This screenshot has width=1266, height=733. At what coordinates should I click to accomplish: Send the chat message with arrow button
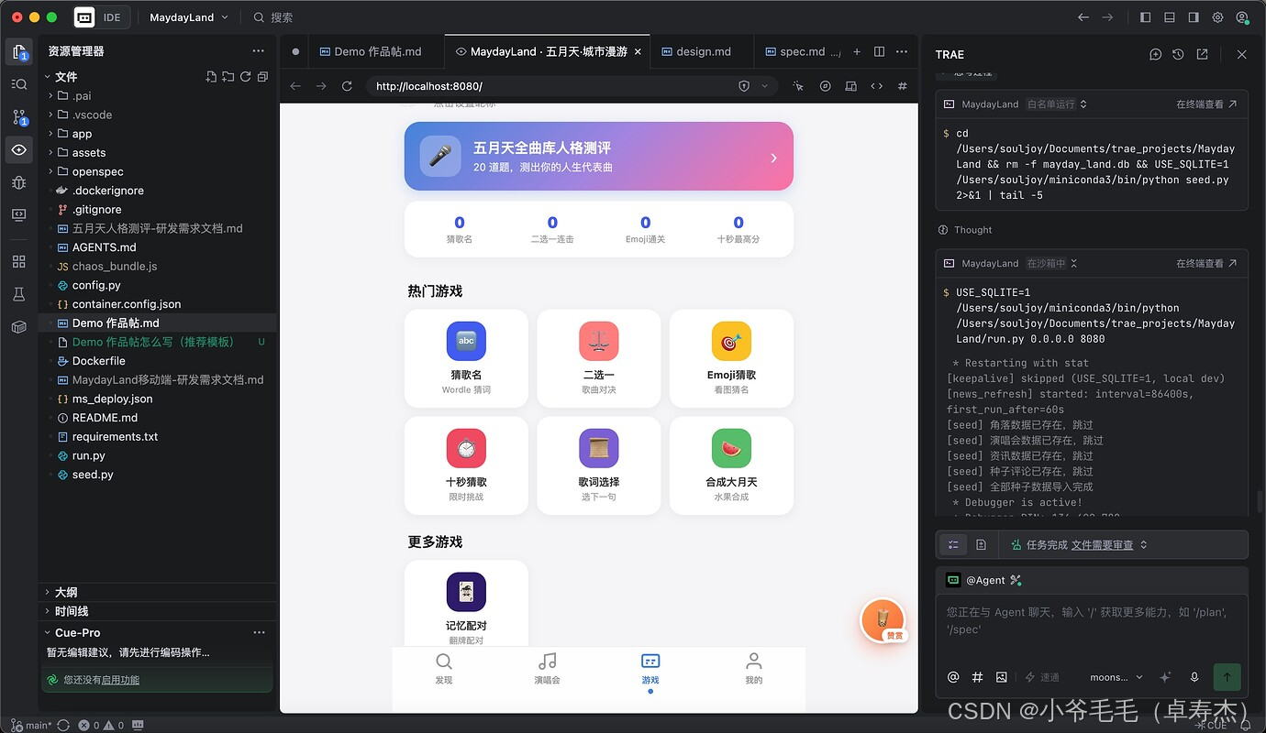[1227, 677]
